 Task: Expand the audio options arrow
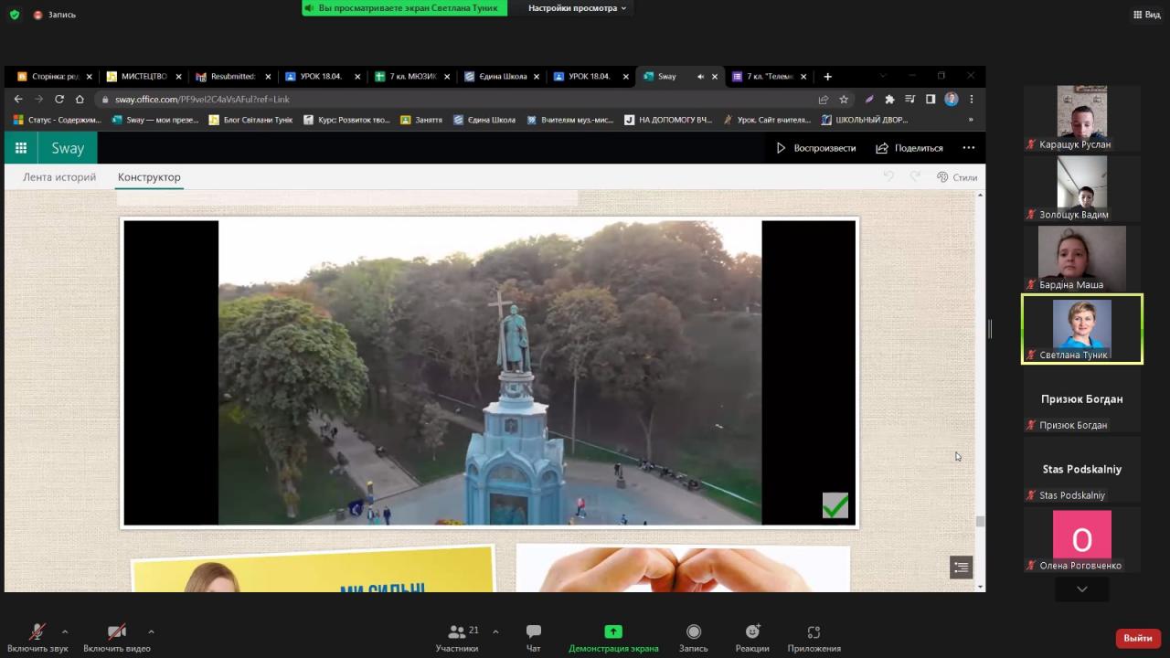coord(65,631)
